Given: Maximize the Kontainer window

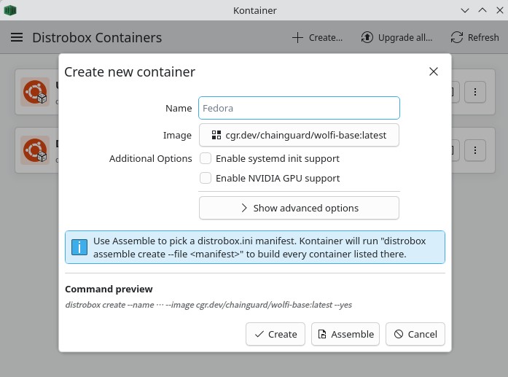Looking at the screenshot, I should coord(482,10).
